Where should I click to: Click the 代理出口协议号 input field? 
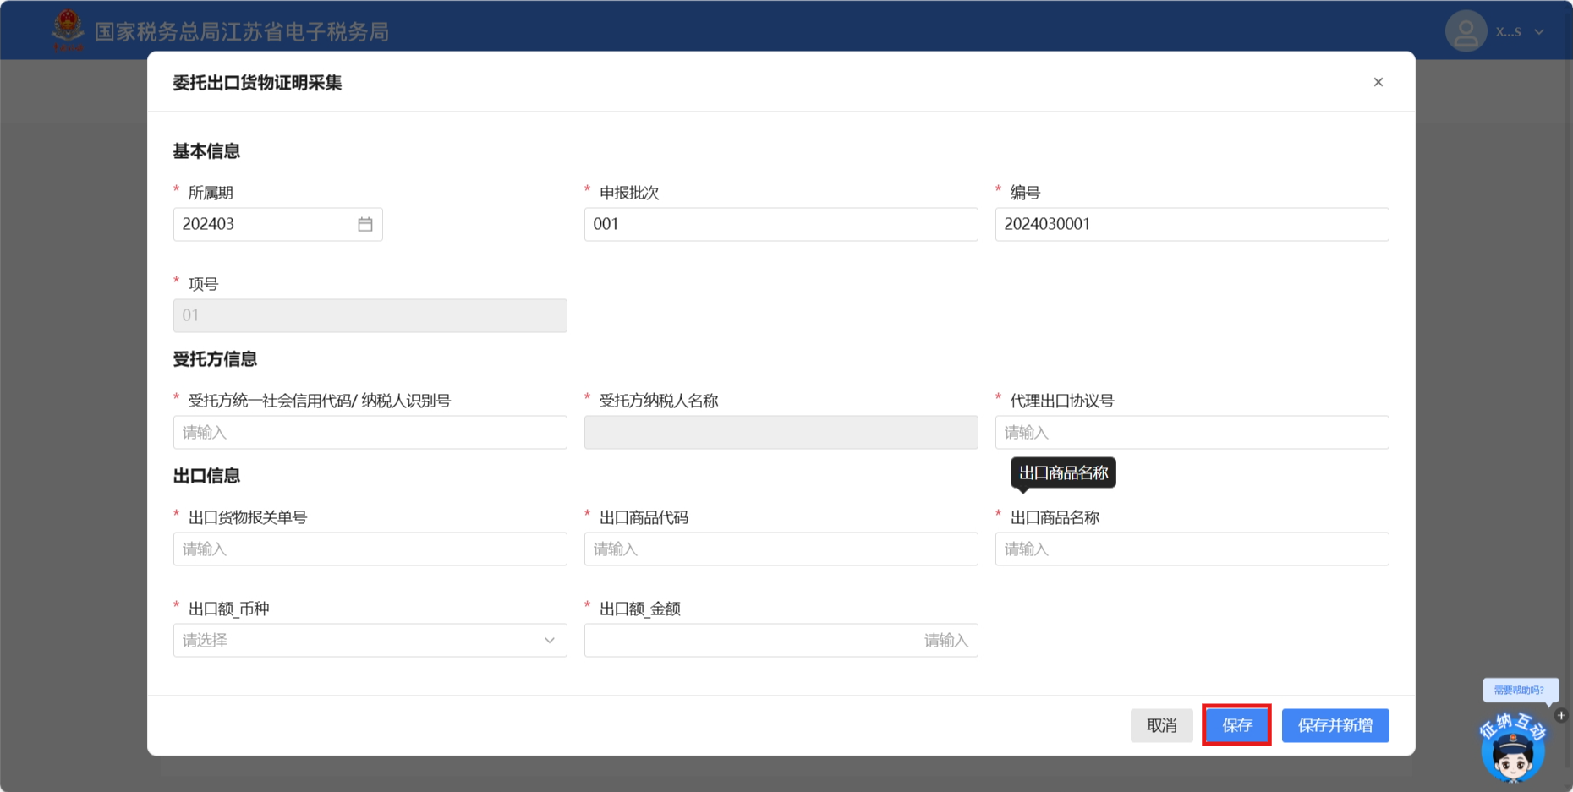pos(1191,433)
